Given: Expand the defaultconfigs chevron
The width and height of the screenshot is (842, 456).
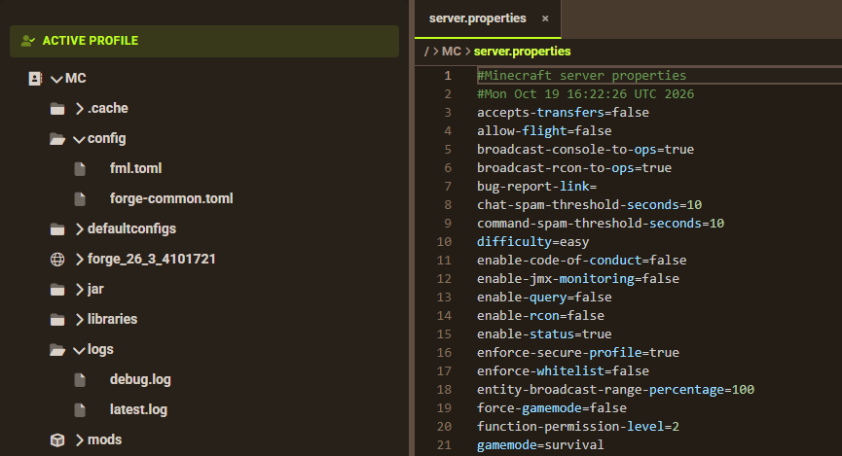Looking at the screenshot, I should (80, 229).
